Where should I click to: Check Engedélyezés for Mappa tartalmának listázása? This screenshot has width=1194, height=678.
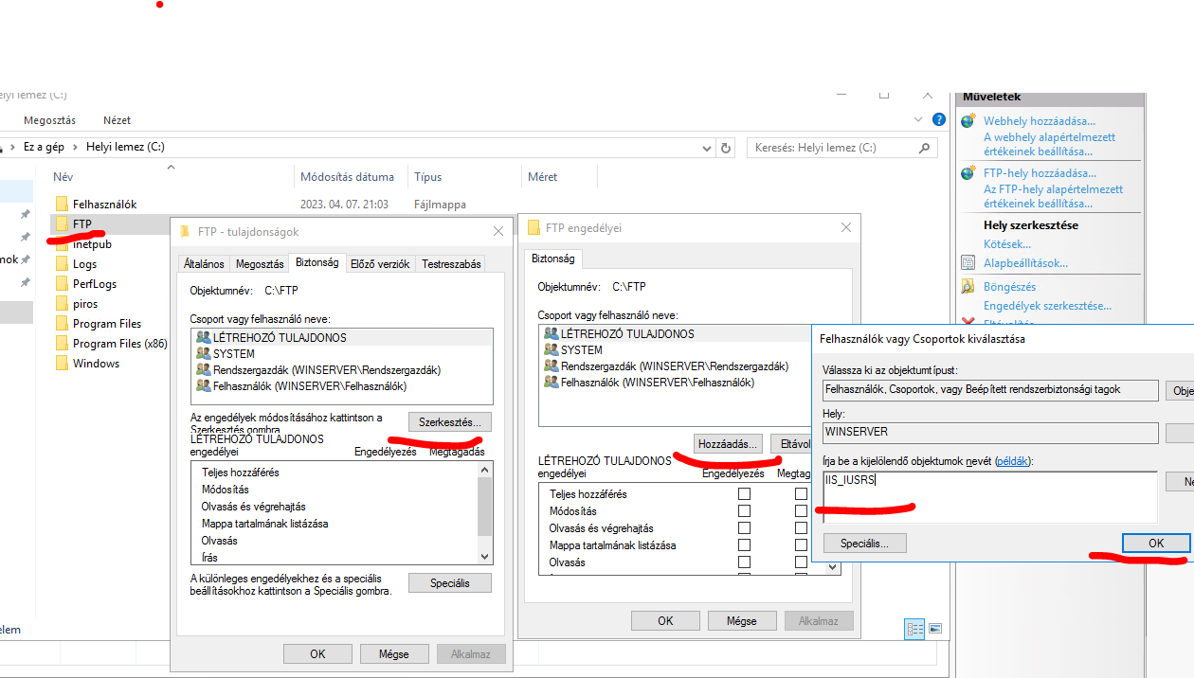pyautogui.click(x=744, y=545)
